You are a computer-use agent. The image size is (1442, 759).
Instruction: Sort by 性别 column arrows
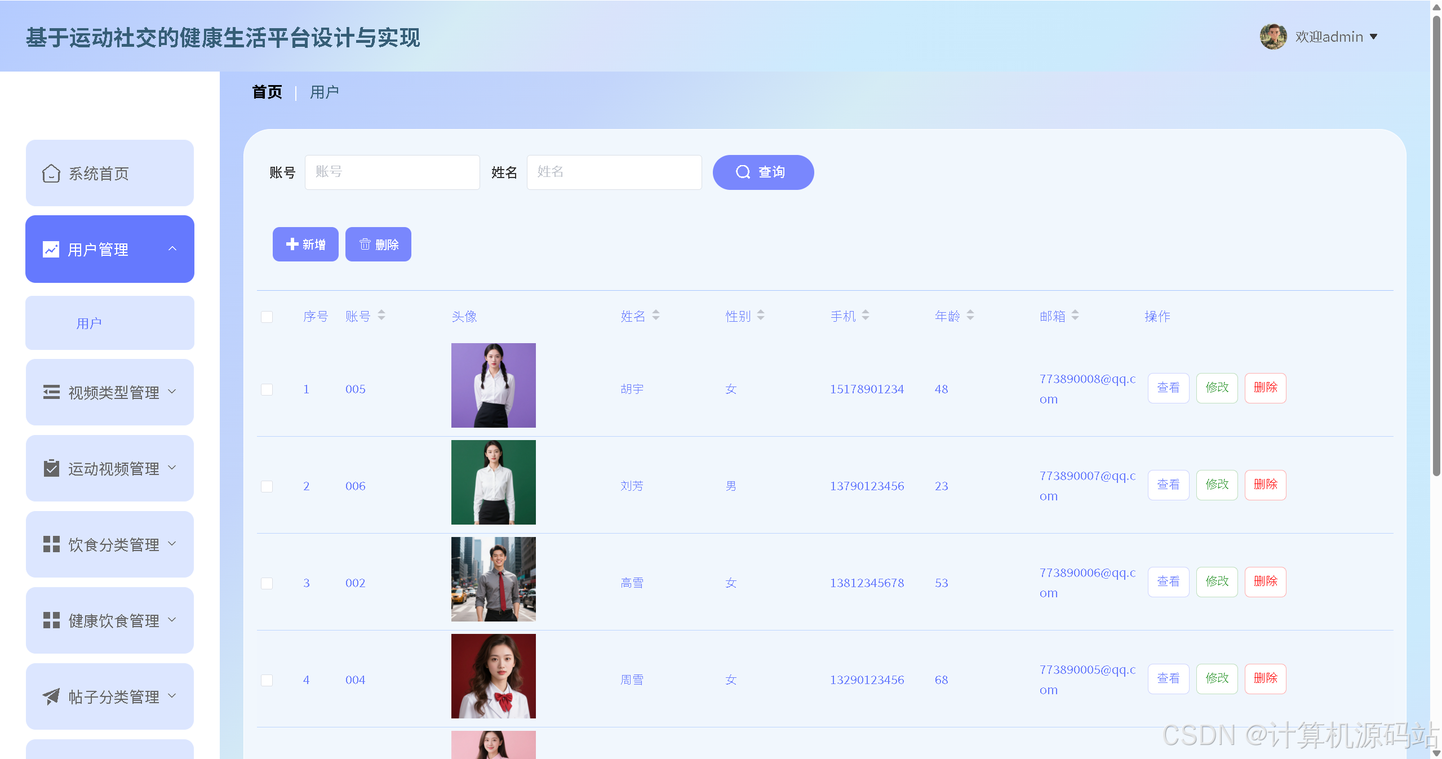(x=761, y=316)
